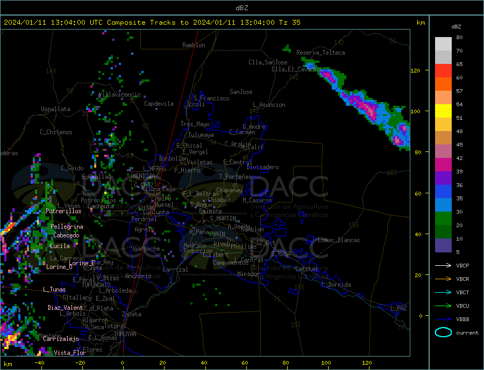Click the VBCT legend label
This screenshot has width=484, height=370.
pos(462,292)
